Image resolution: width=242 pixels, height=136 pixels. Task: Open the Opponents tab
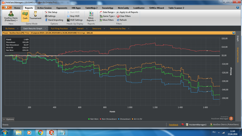[x=62, y=8]
